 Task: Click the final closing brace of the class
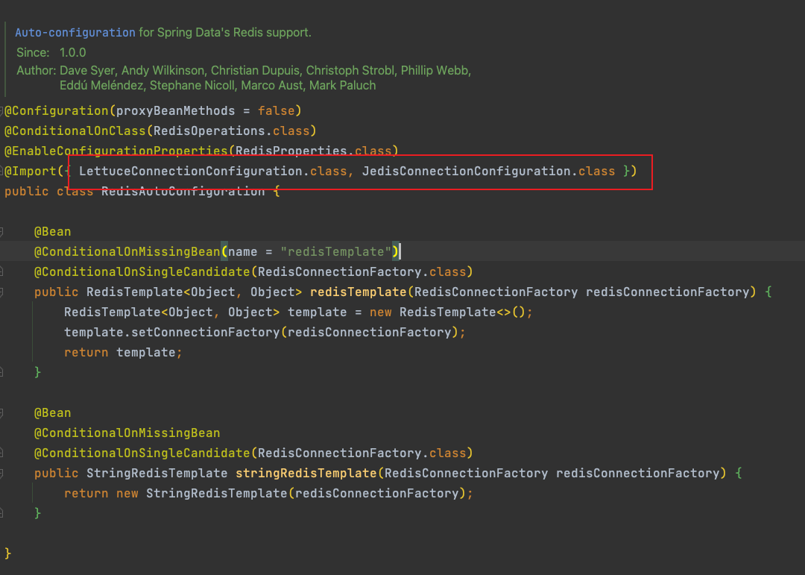click(7, 553)
